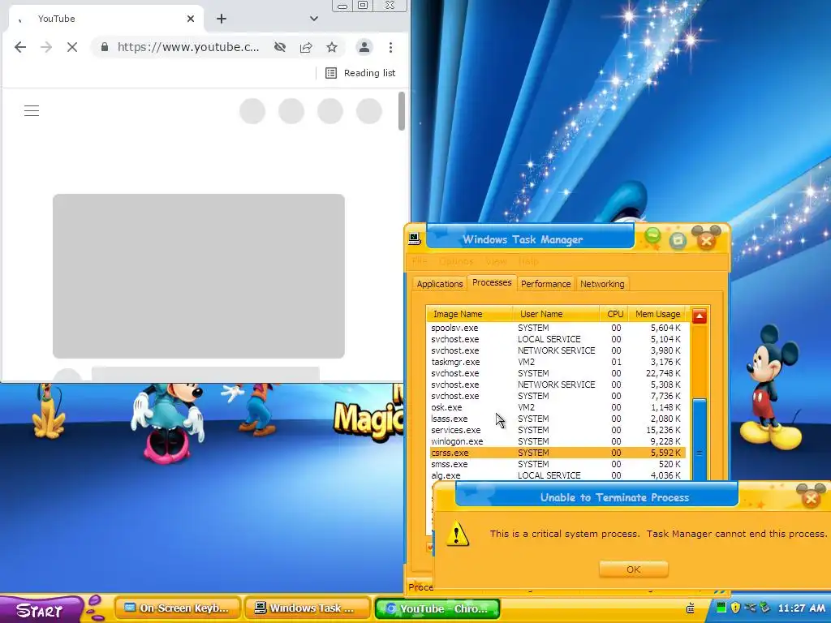The image size is (831, 623).
Task: Switch to the Applications tab
Action: pyautogui.click(x=440, y=284)
